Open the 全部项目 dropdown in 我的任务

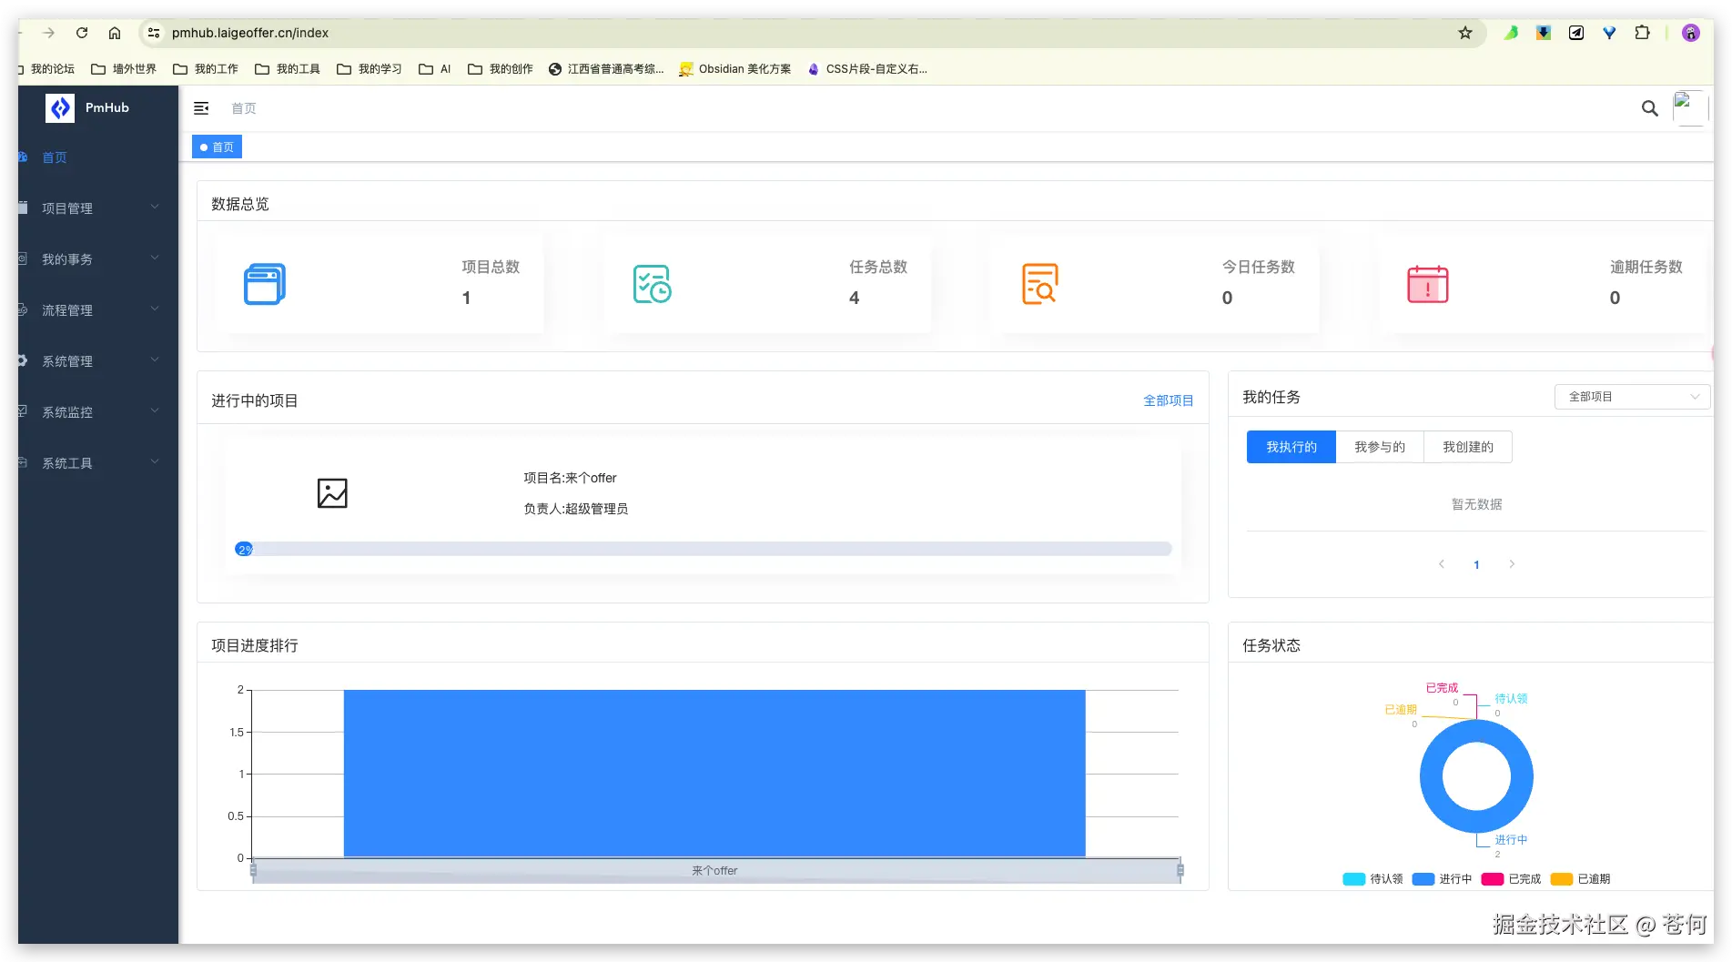pos(1632,397)
